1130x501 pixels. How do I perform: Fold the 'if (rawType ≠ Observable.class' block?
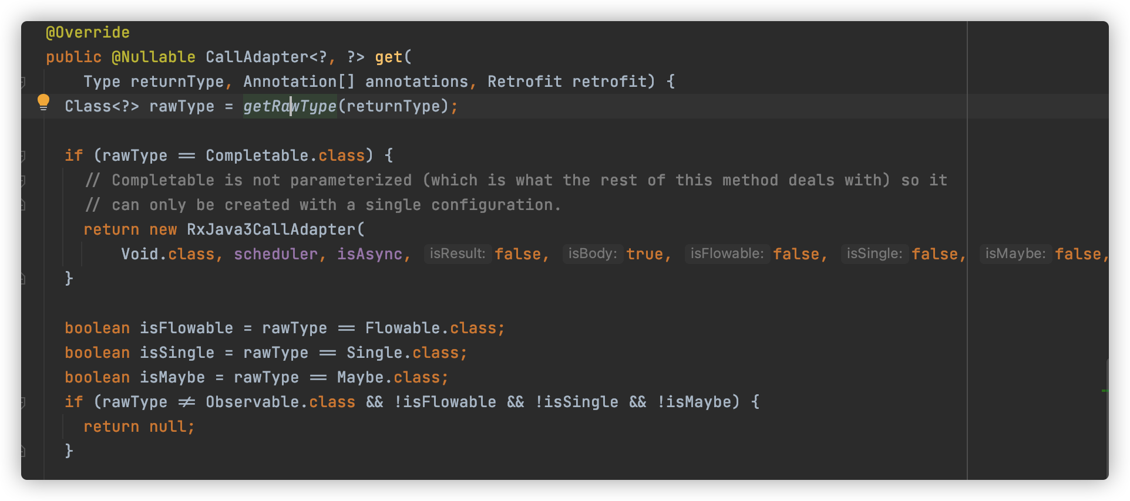tap(23, 402)
